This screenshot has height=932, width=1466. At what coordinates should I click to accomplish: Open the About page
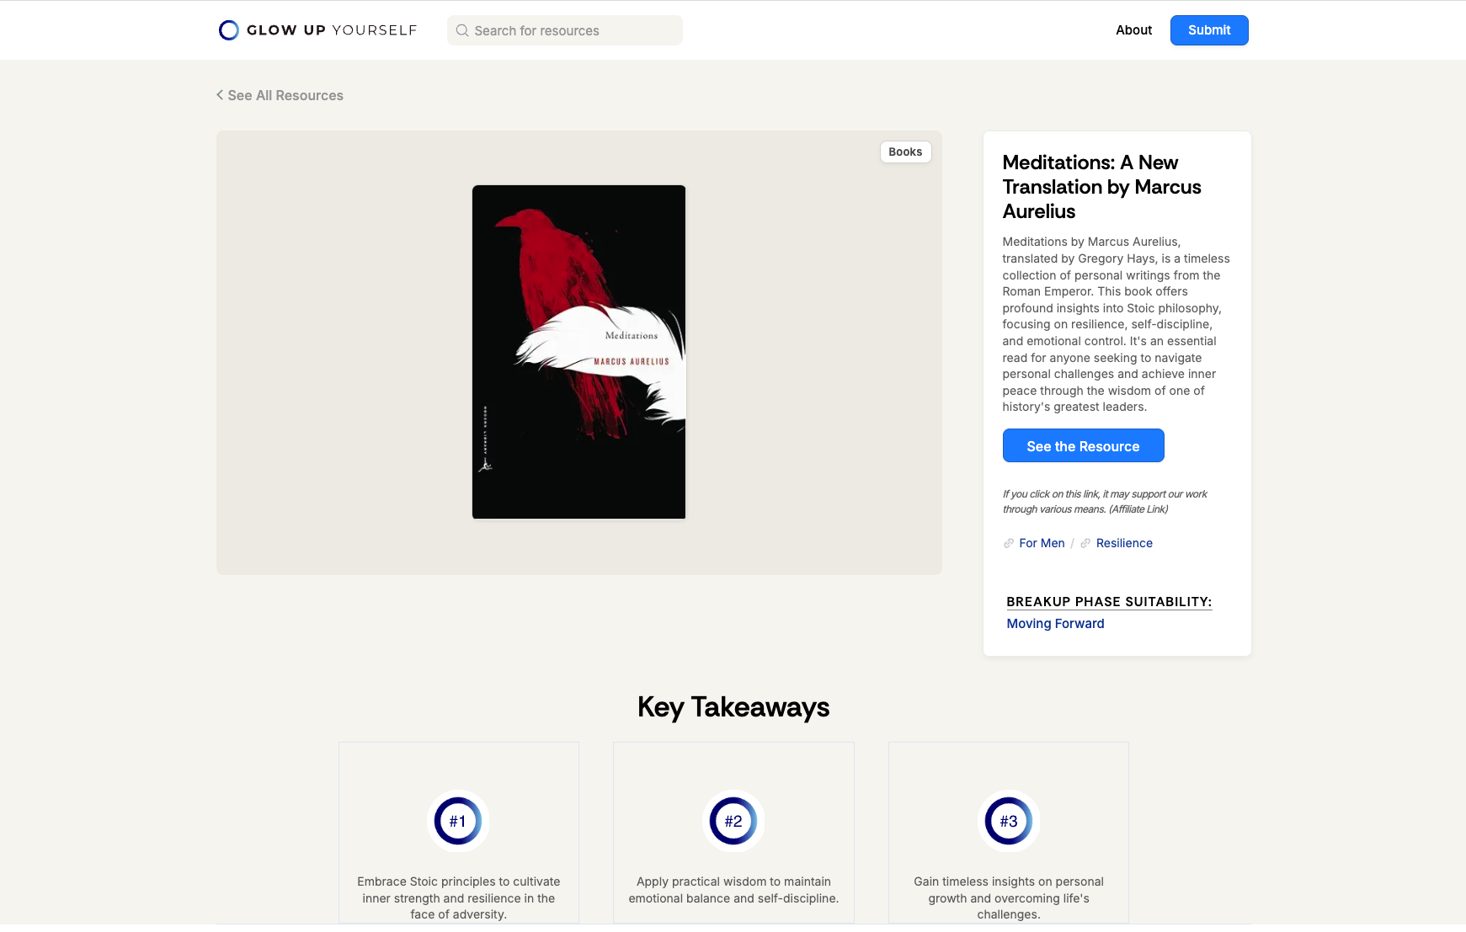(1133, 30)
